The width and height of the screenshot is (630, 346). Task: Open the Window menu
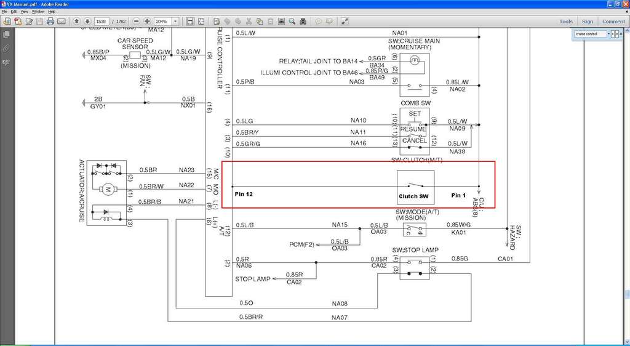pos(39,12)
